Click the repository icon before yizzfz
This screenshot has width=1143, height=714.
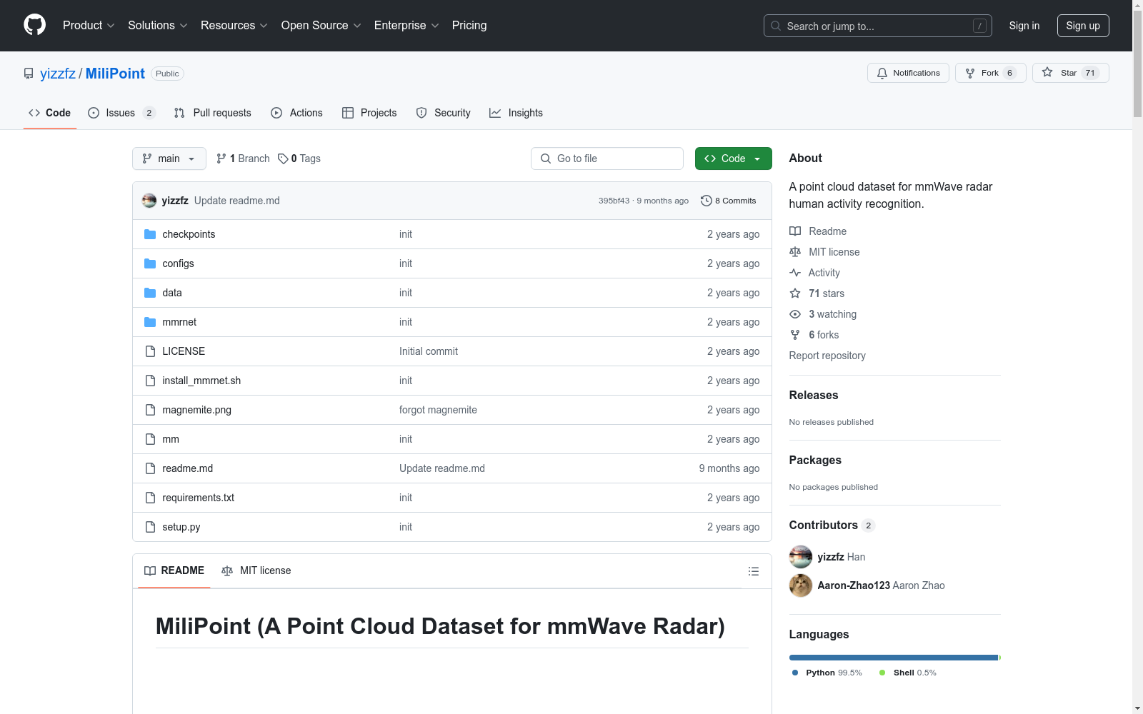[x=29, y=74]
